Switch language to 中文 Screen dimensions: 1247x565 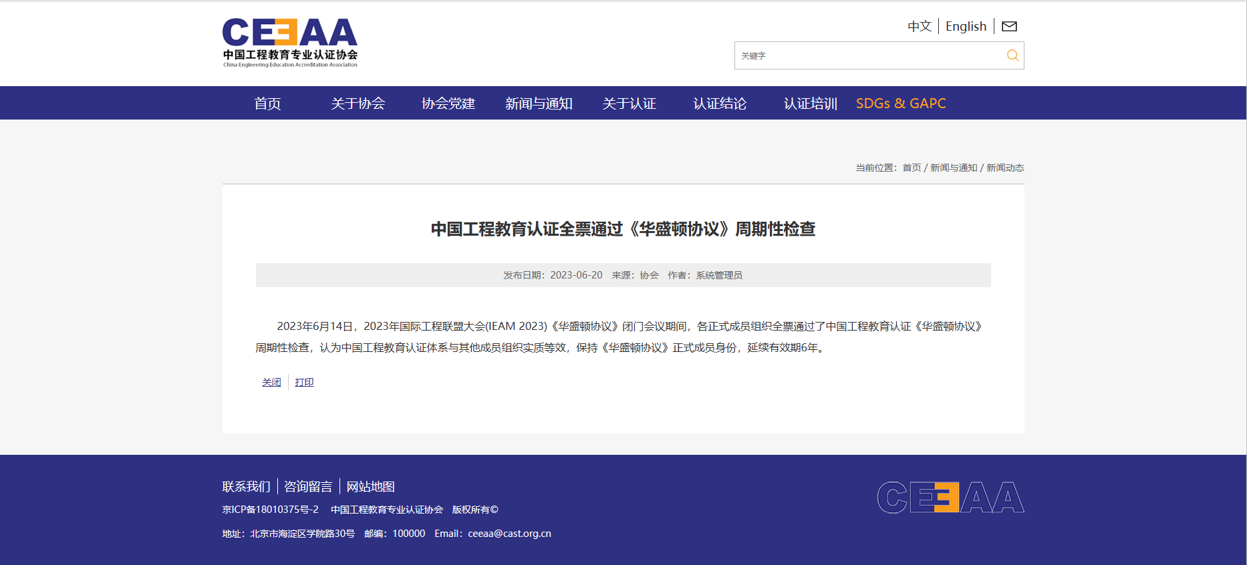pyautogui.click(x=919, y=27)
